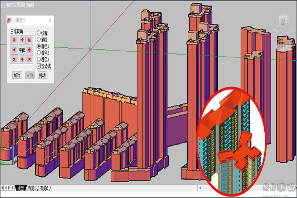
Task: Choose the 着色3 shading radio option
Action: pyautogui.click(x=39, y=59)
